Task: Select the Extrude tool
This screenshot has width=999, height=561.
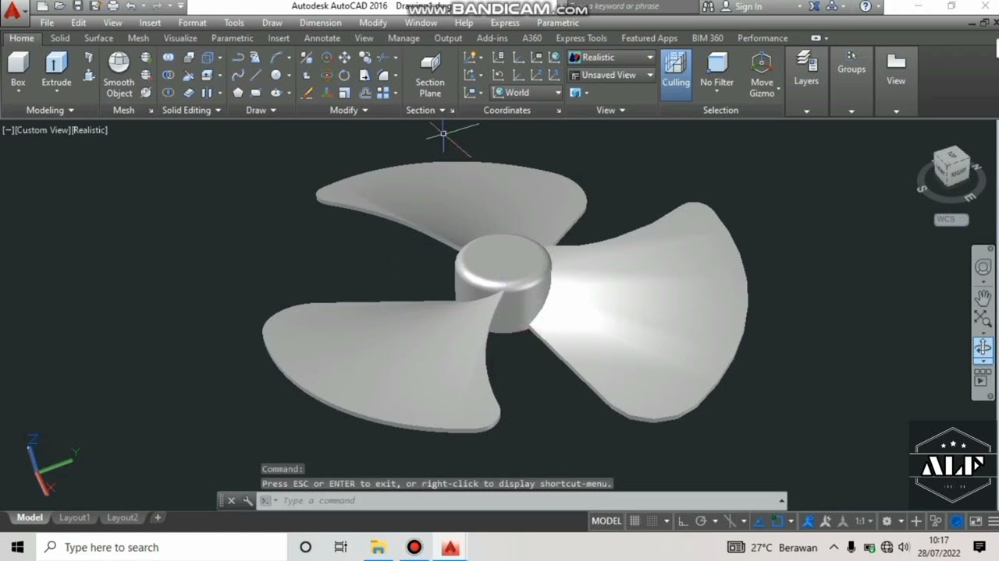Action: point(56,69)
